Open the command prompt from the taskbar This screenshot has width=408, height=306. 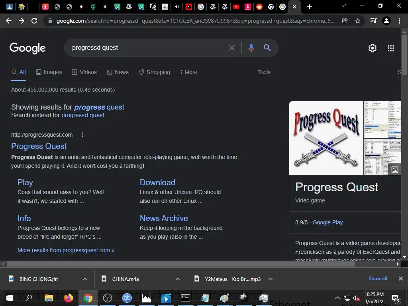(185, 298)
